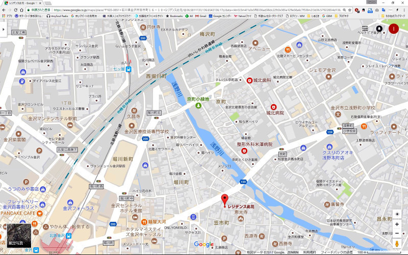Activate the Street View pegman
Screen dimensions: 408x255
397,244
